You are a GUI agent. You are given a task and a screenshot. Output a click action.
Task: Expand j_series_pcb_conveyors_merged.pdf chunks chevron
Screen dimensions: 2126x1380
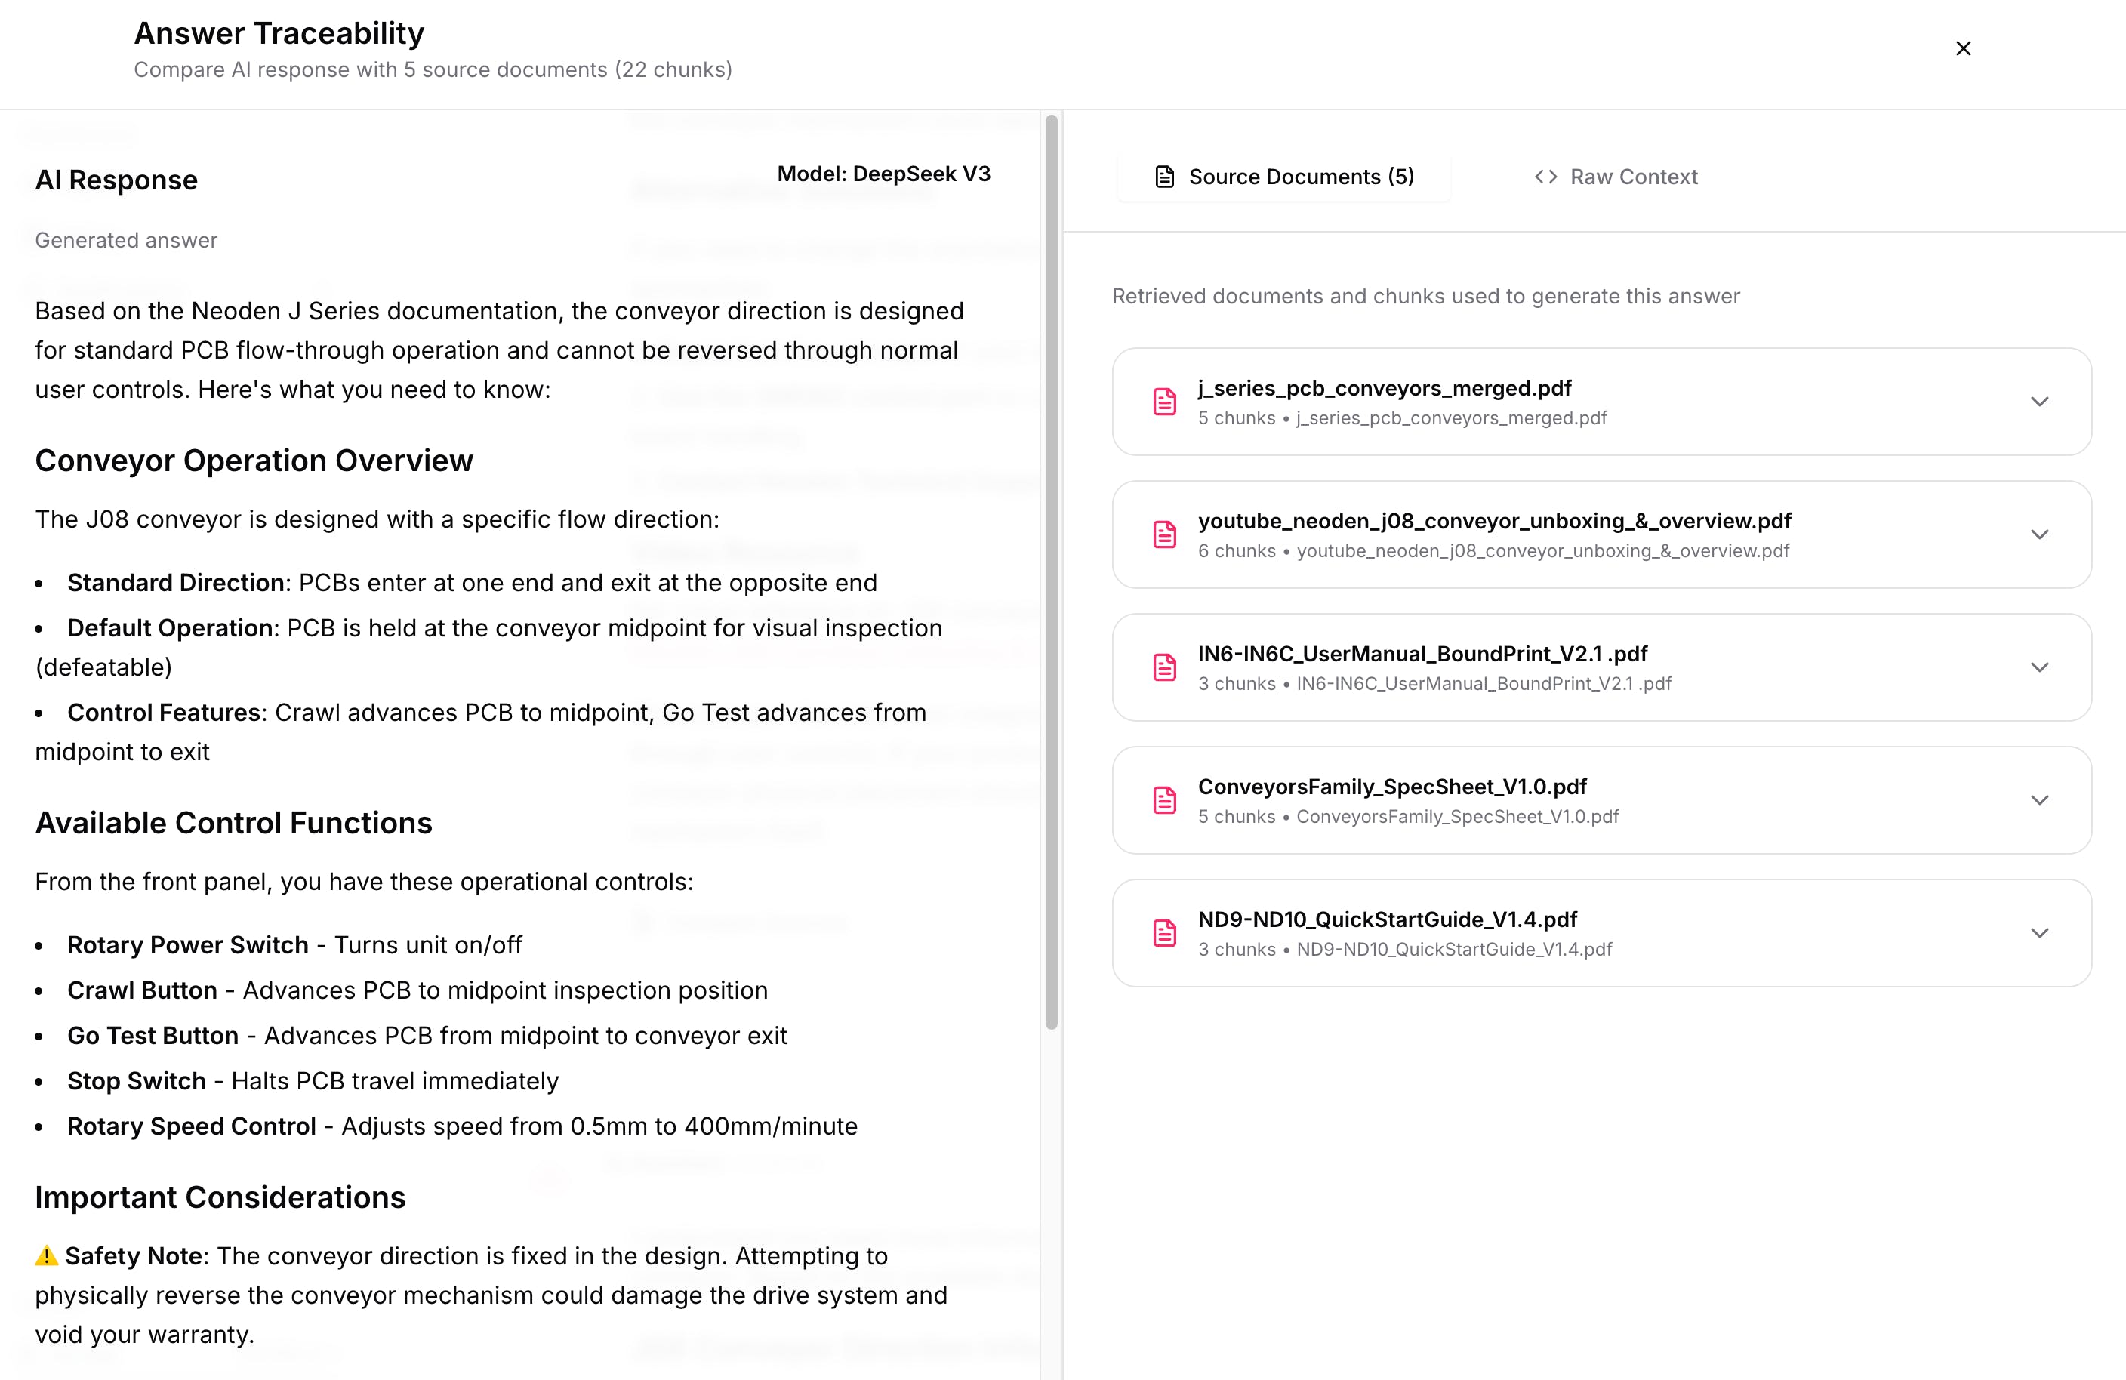tap(2039, 402)
